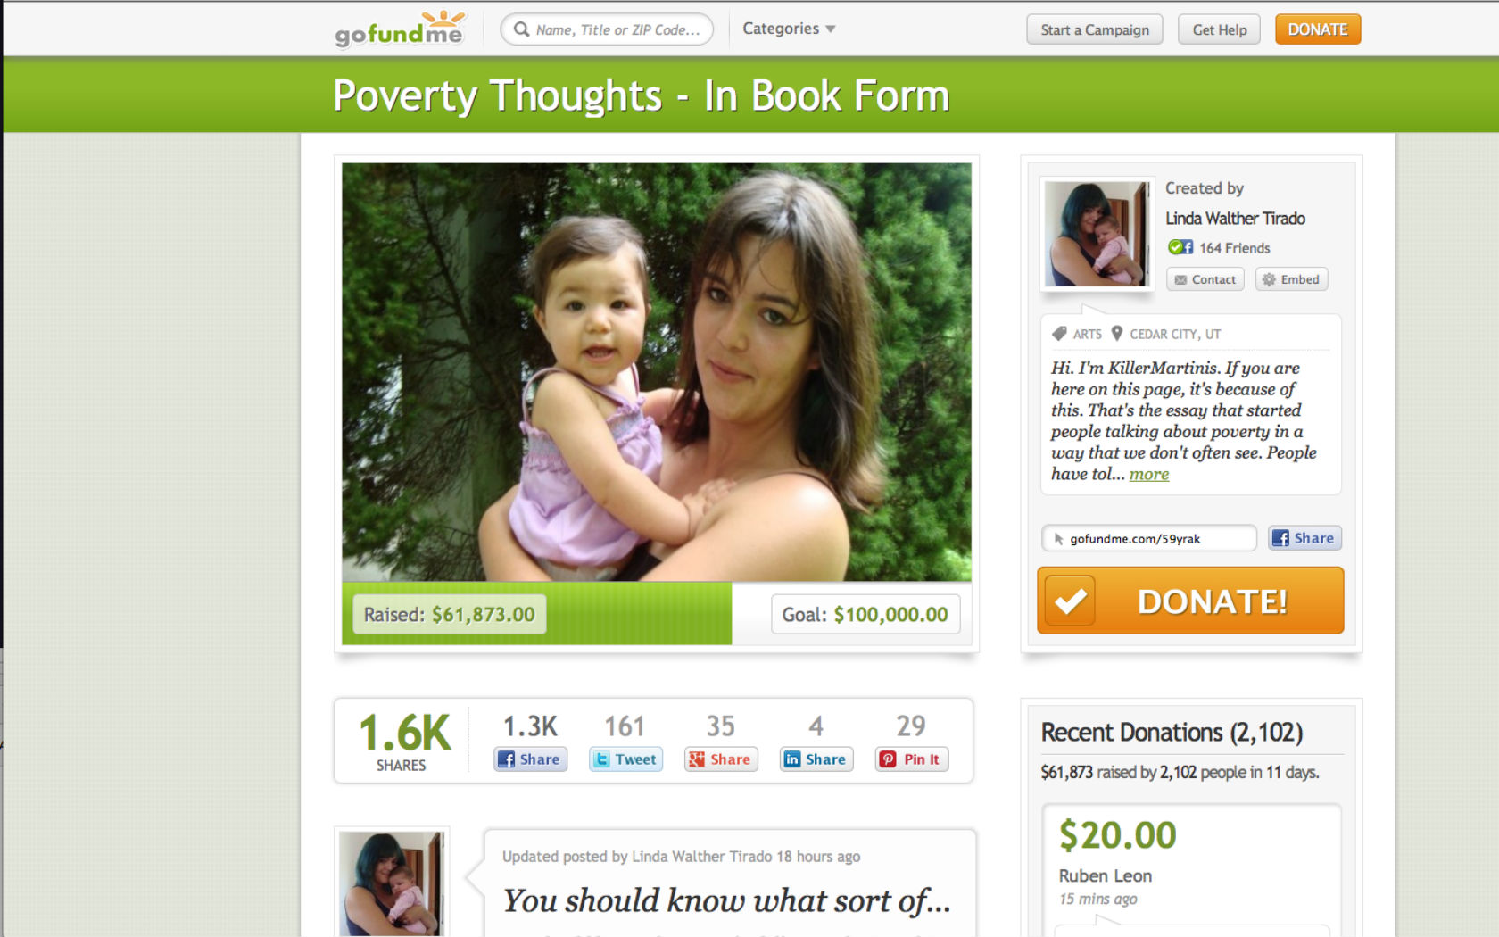Click the large DONATE! button
1499x937 pixels.
pyautogui.click(x=1190, y=601)
